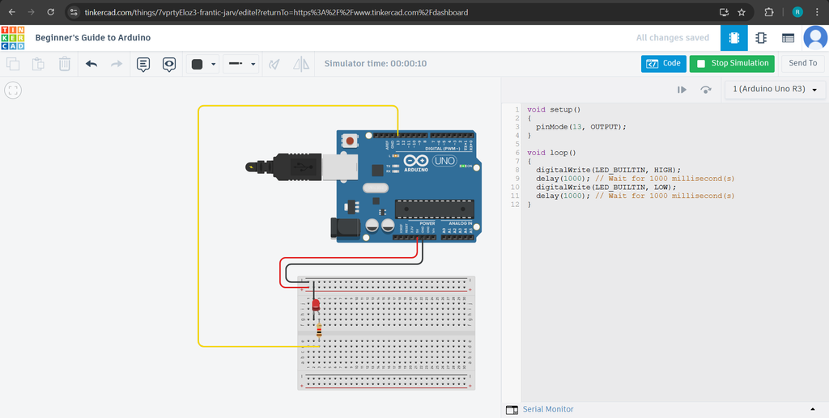Click the Mirror tool icon
Viewport: 829px width, 418px height.
click(301, 65)
